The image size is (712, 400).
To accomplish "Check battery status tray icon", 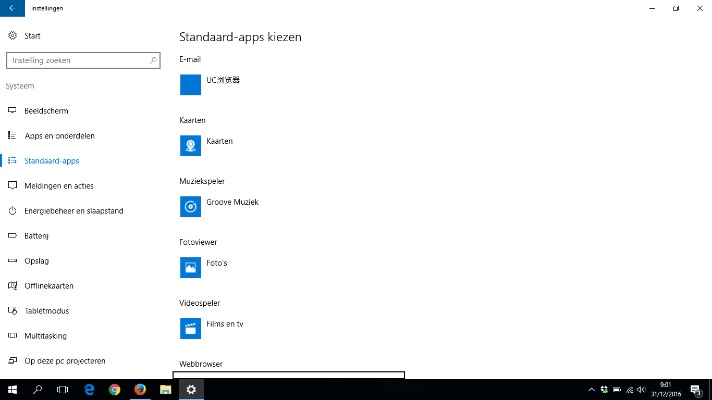I will click(617, 390).
